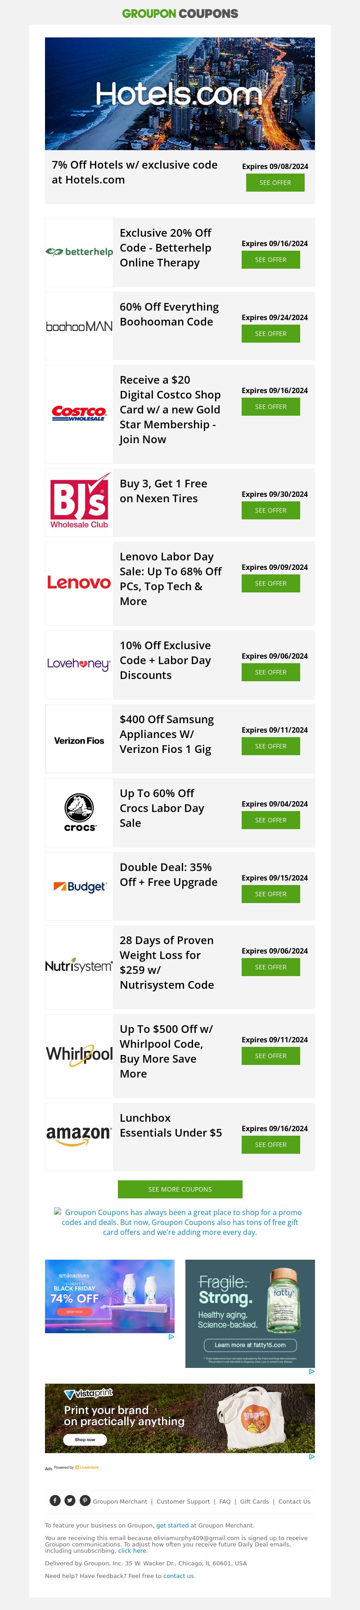The image size is (360, 1610).
Task: Click the Amazon logo
Action: pyautogui.click(x=79, y=1136)
